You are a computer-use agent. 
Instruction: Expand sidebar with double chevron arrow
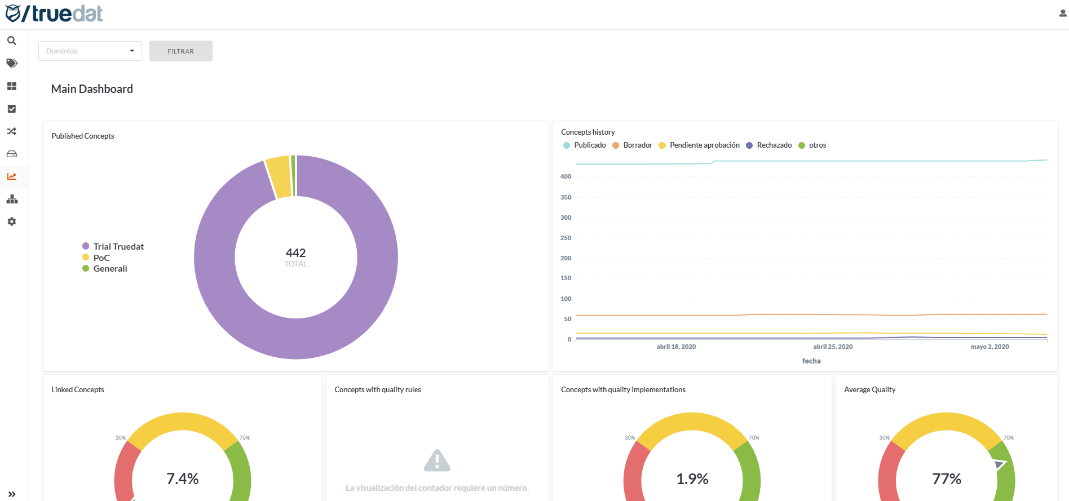[11, 494]
